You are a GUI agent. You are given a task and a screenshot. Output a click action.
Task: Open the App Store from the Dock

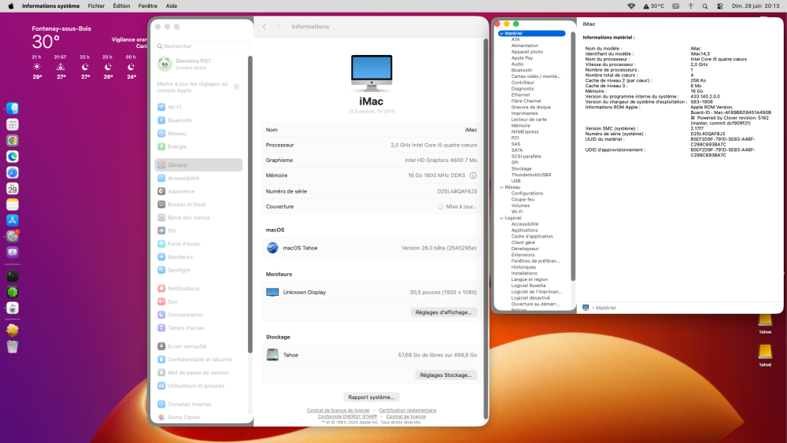(13, 220)
